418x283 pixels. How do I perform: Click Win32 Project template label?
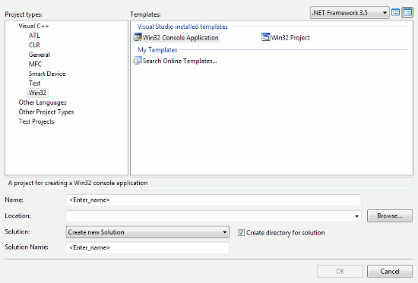click(290, 37)
